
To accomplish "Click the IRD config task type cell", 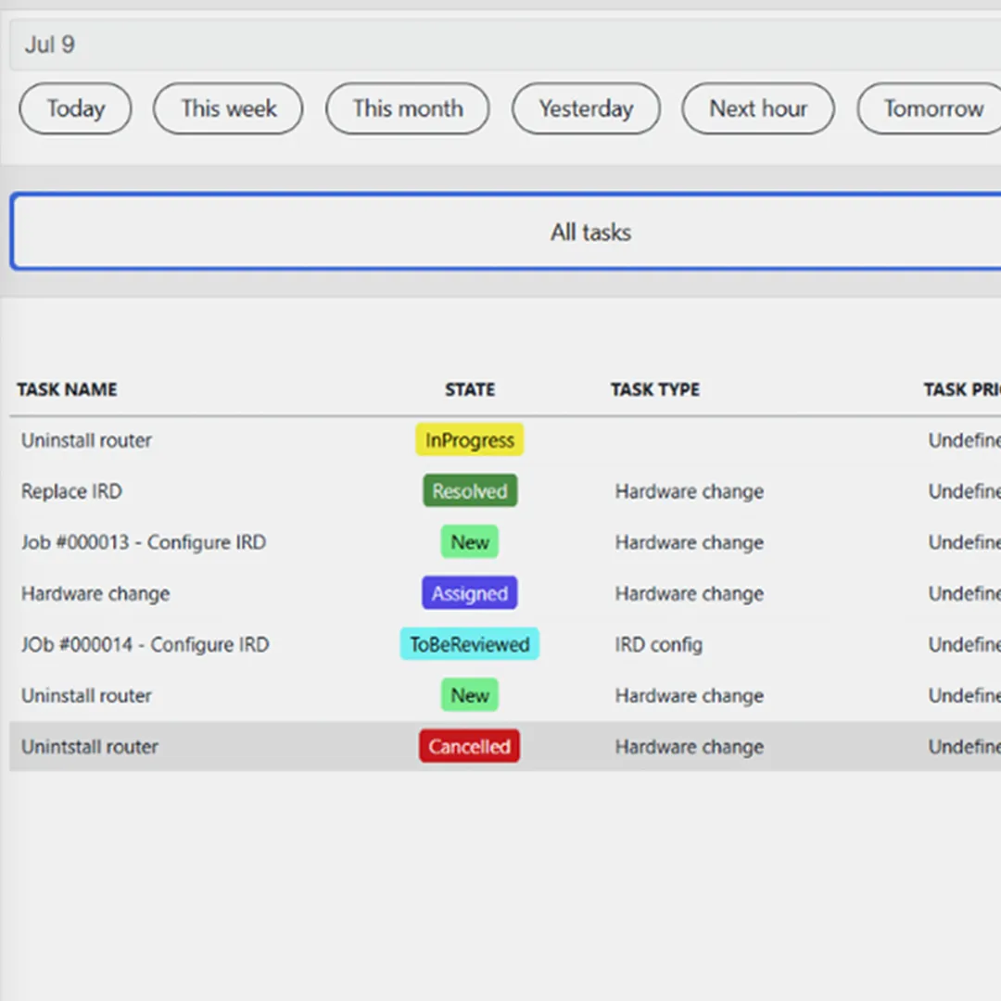I will point(659,644).
